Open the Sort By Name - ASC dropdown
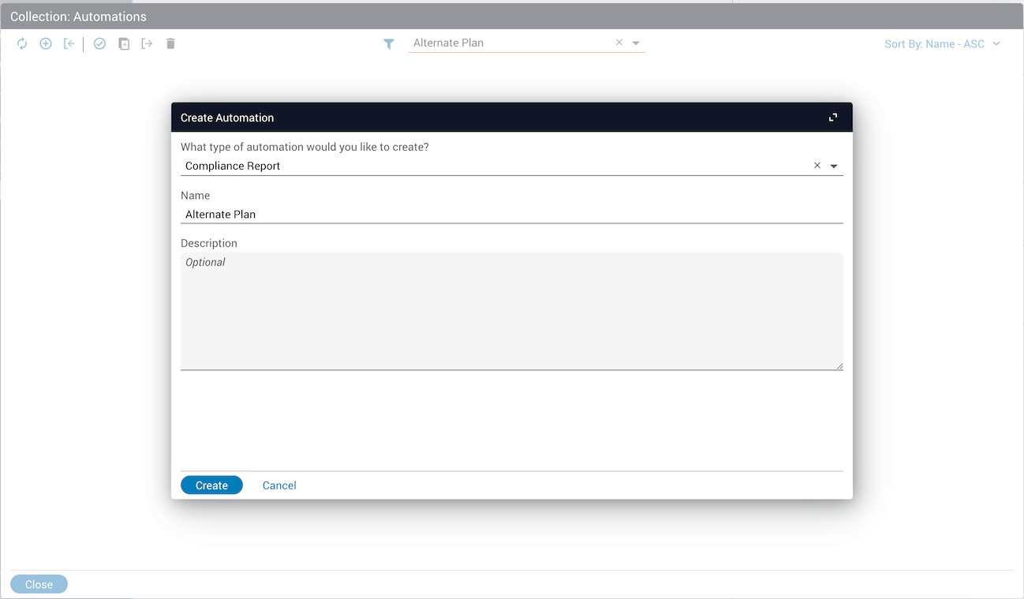This screenshot has width=1024, height=599. [942, 44]
